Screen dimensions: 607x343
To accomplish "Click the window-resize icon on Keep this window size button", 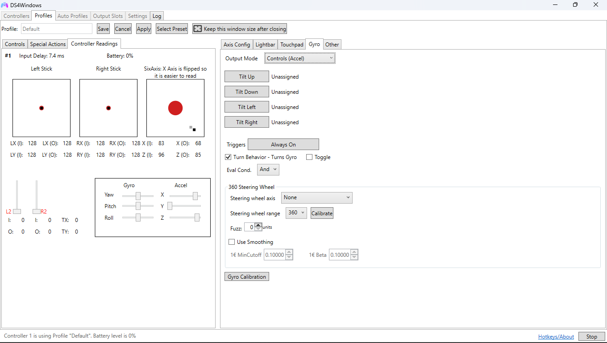I will coord(197,28).
